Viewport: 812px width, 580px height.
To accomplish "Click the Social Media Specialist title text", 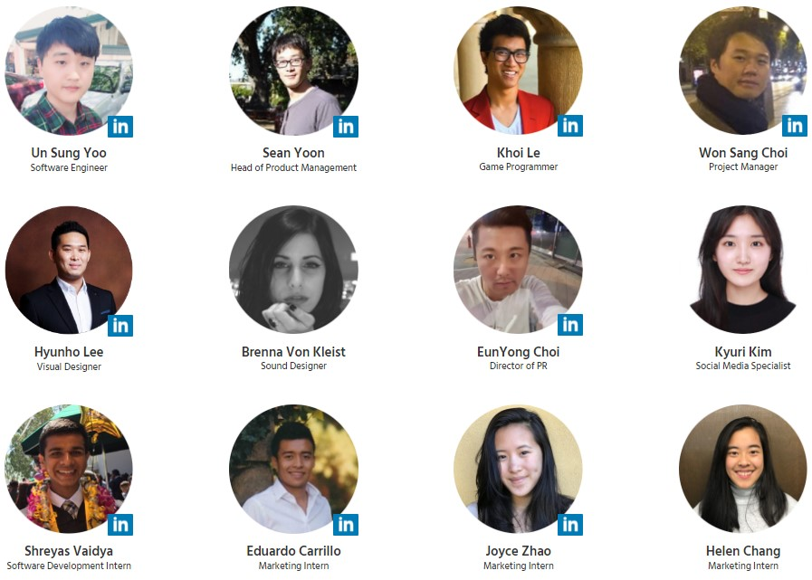I will (x=743, y=366).
